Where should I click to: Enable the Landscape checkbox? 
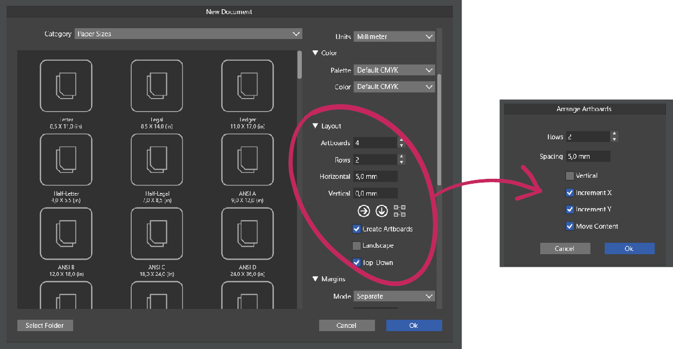tap(357, 246)
